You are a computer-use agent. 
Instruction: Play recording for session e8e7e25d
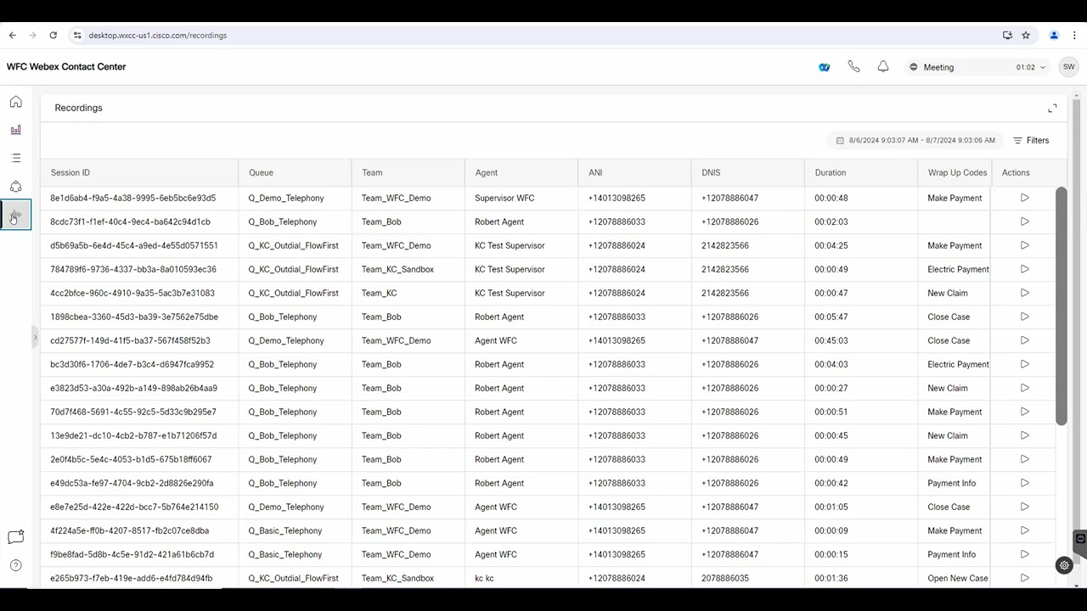pyautogui.click(x=1024, y=507)
